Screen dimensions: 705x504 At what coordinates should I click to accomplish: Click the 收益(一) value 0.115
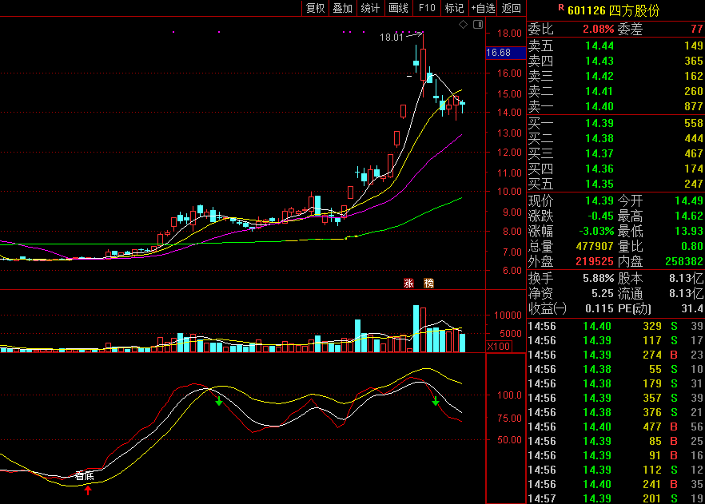(x=599, y=308)
